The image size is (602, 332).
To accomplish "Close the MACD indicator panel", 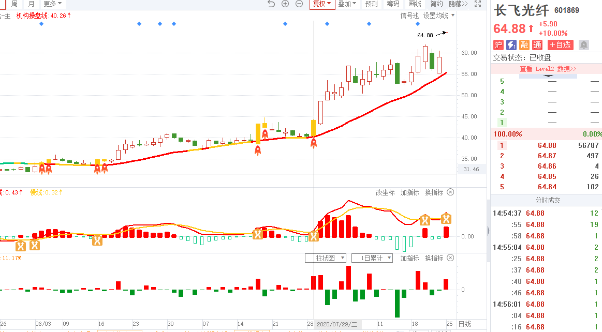I will 450,192.
